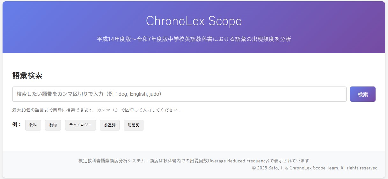Pick the テクノロジー example chip
The width and height of the screenshot is (388, 179).
(80, 125)
